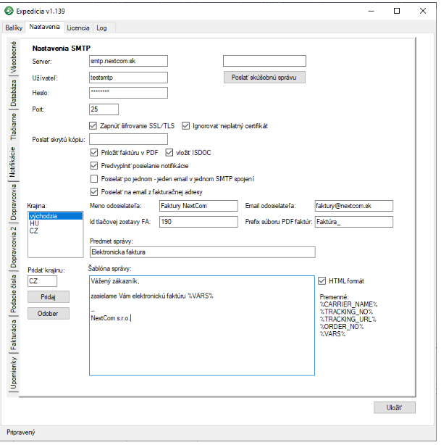Viewport: 441px width, 445px height.
Task: Click the Nastavenia SMTP heading
Action: (x=62, y=49)
